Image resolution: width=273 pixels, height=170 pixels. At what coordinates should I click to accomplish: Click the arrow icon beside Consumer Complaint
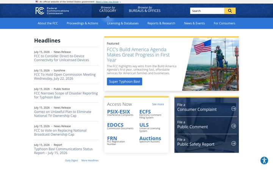coord(234,108)
